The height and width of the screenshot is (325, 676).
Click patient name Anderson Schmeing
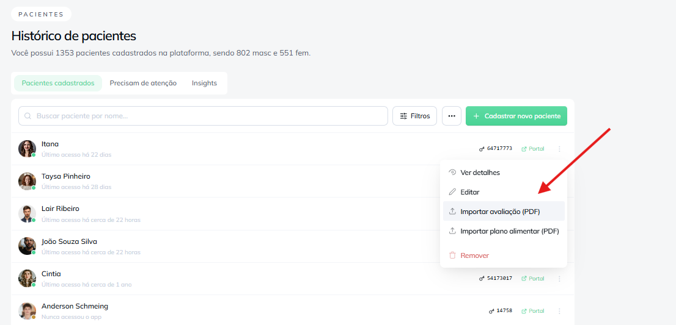click(75, 306)
